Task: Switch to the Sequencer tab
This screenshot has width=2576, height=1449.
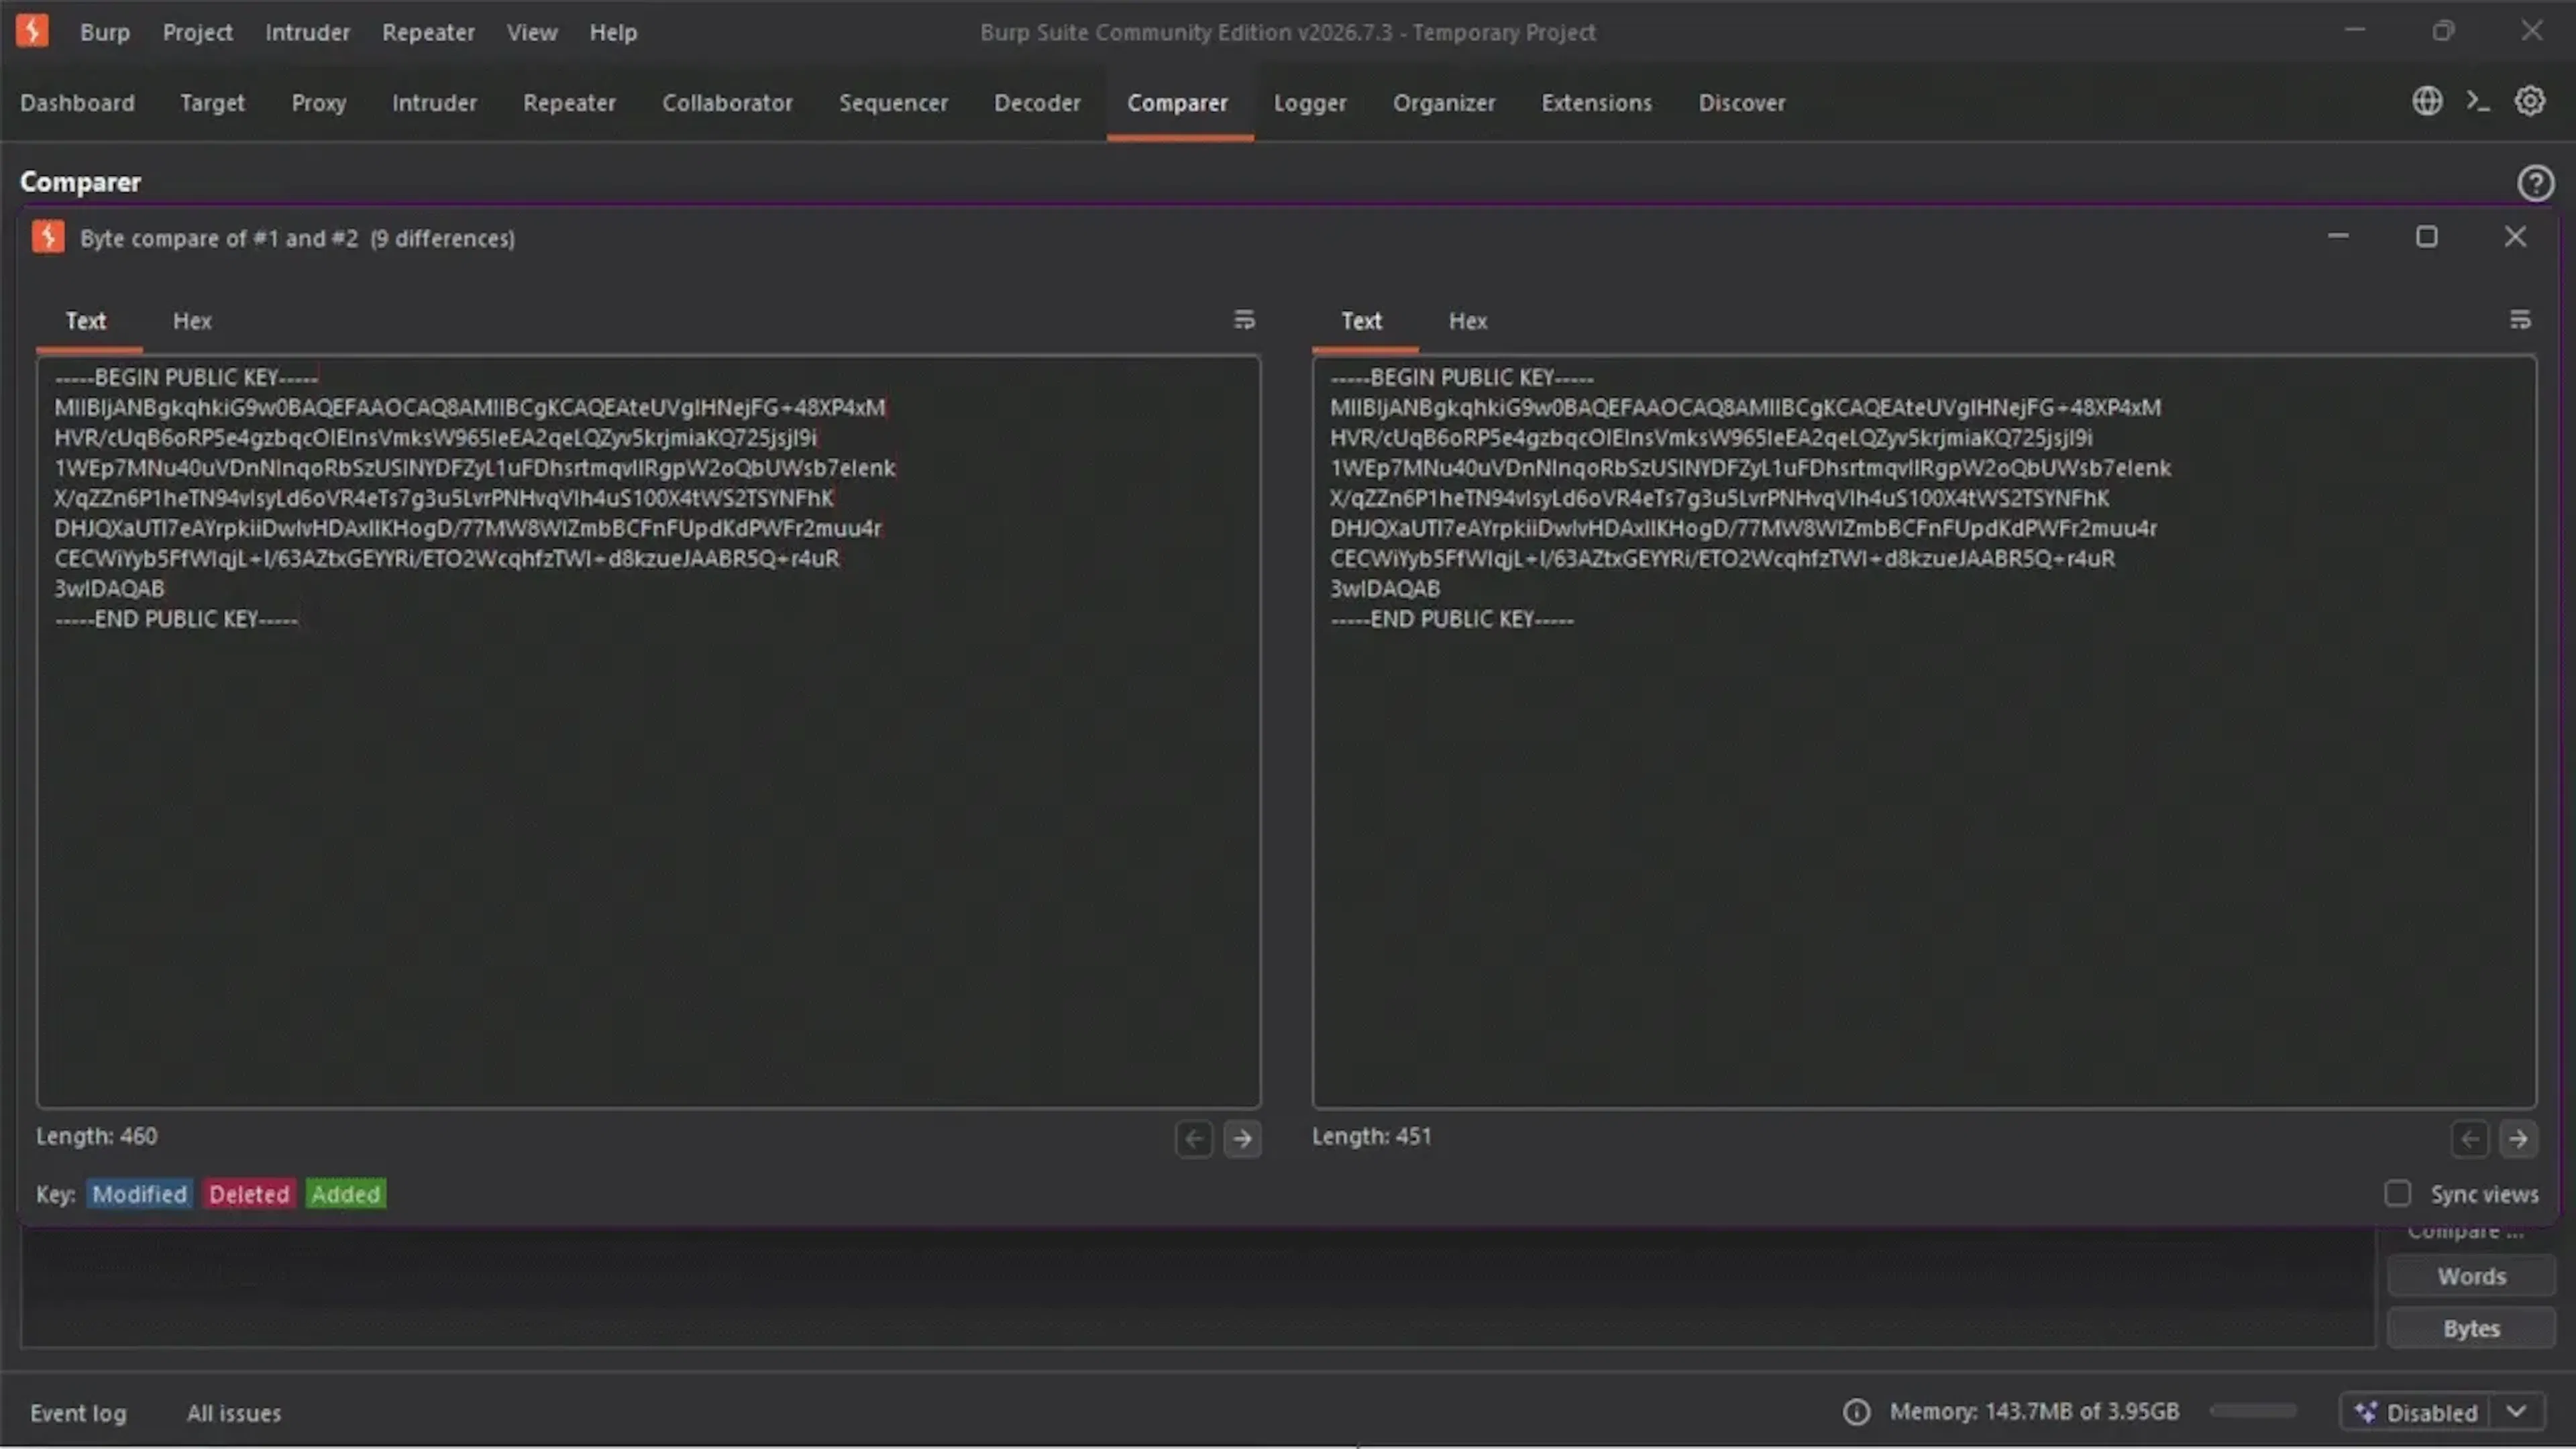Action: point(893,103)
